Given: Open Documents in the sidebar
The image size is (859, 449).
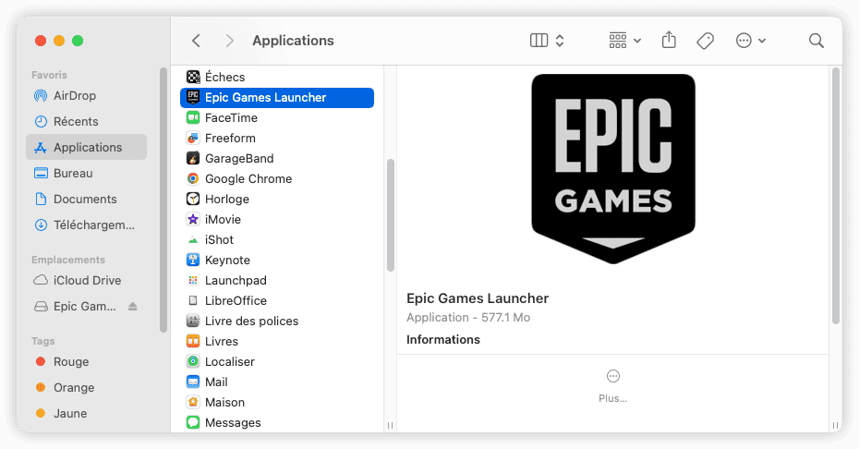Looking at the screenshot, I should click(86, 199).
